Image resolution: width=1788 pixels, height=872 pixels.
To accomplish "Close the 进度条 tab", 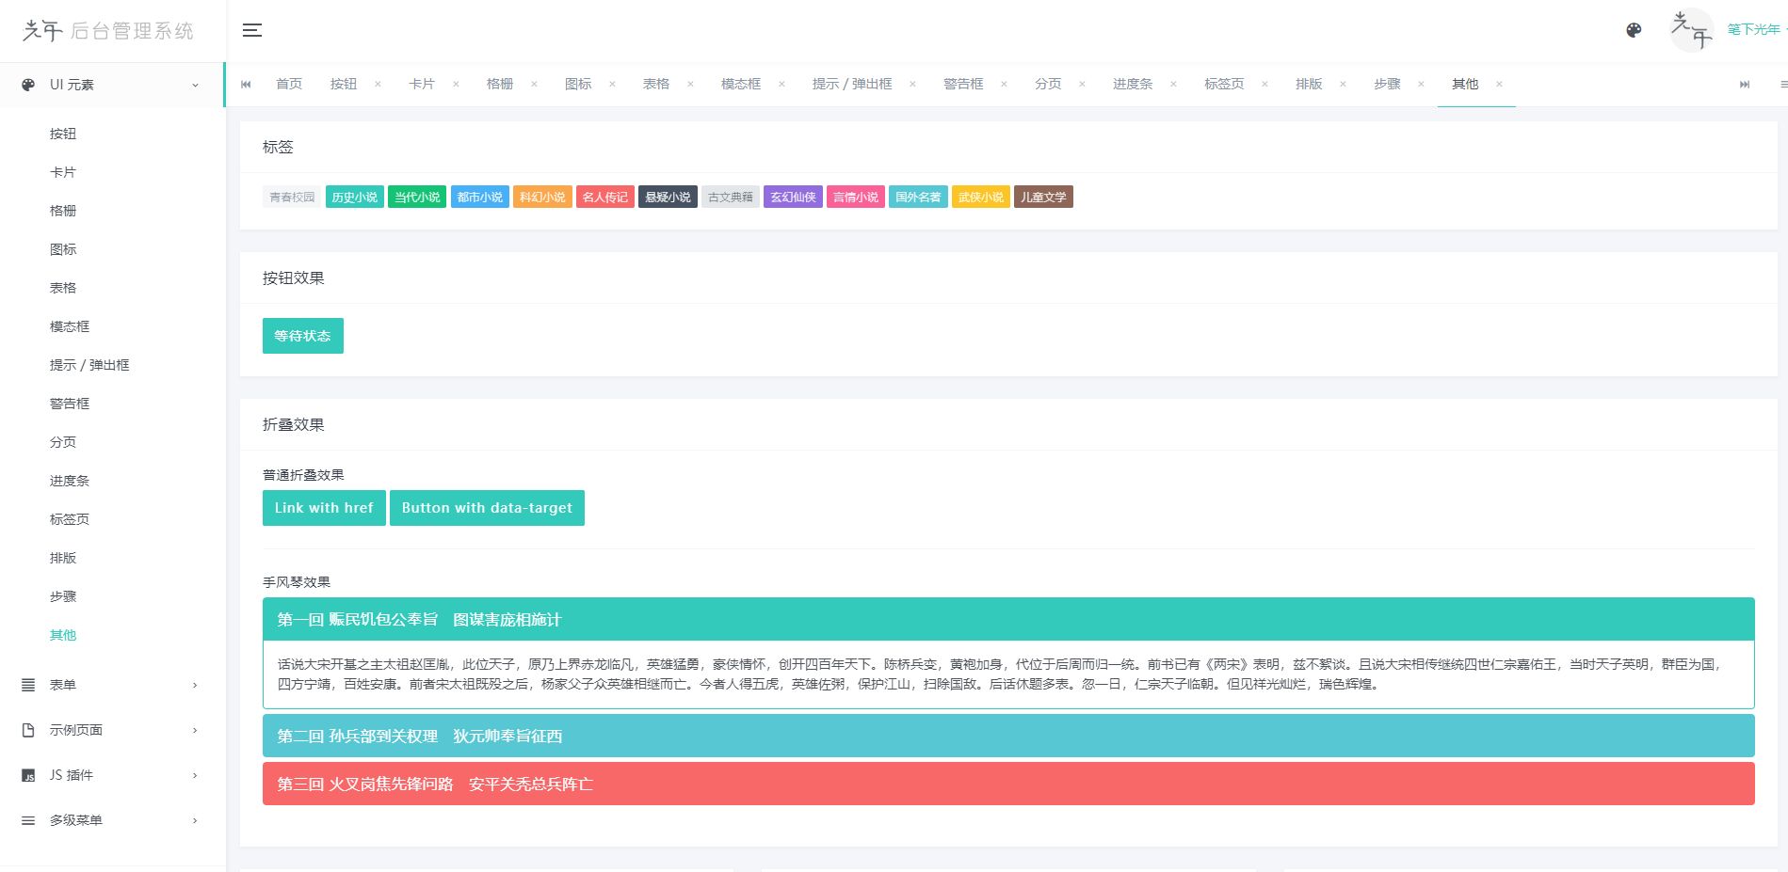I will pos(1173,85).
